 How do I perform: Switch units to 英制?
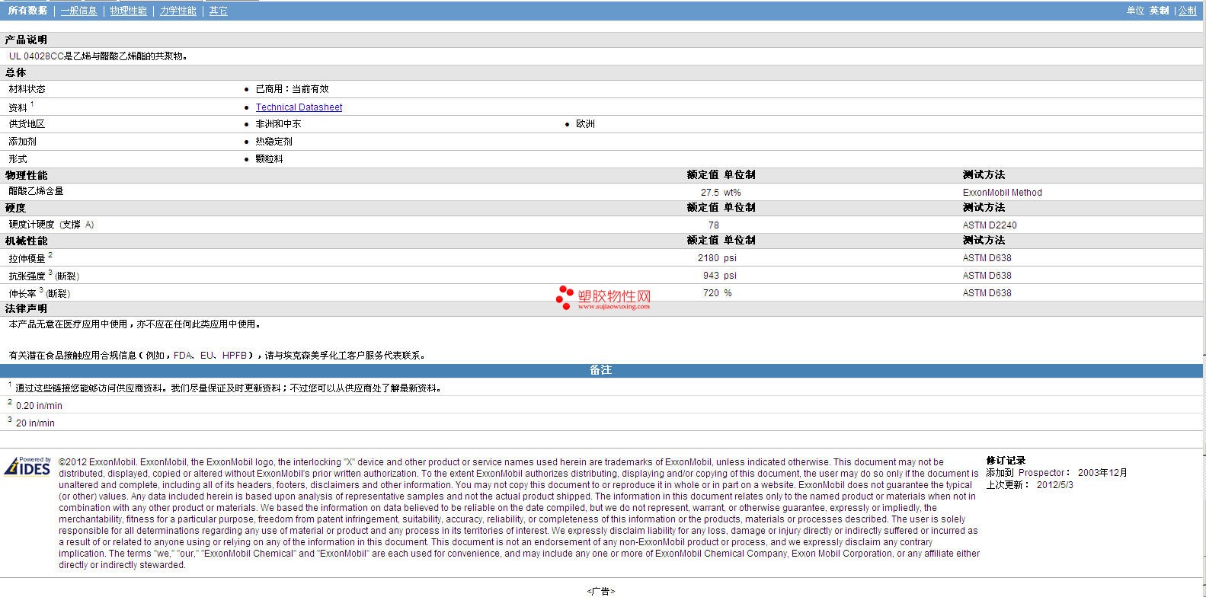click(1159, 11)
